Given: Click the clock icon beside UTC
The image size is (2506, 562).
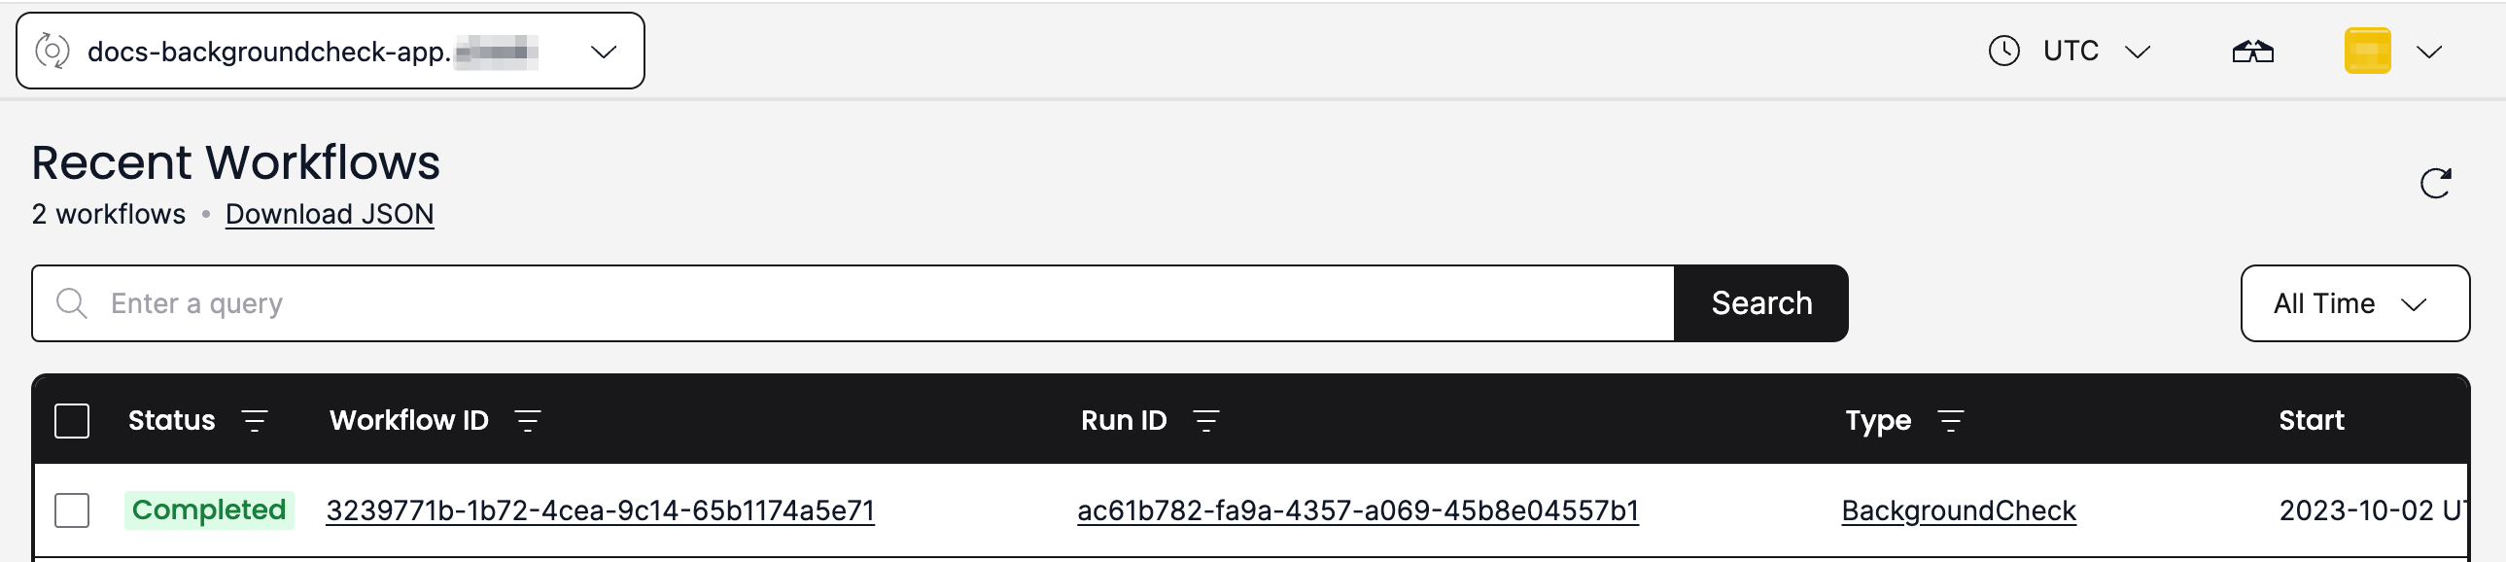Looking at the screenshot, I should tap(2004, 51).
